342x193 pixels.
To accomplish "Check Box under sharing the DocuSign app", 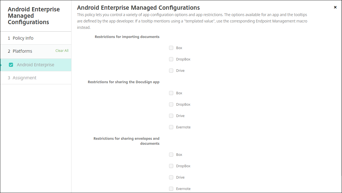I will 171,93.
